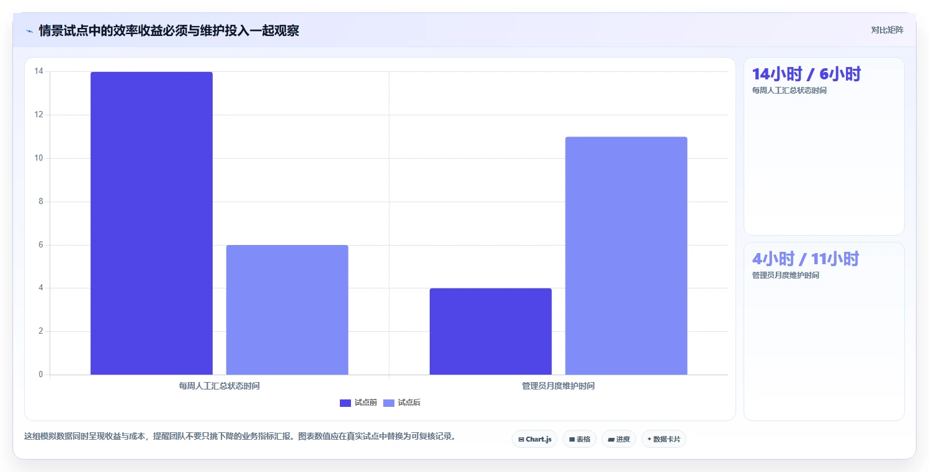This screenshot has height=472, width=929.
Task: Click 每周人工汇总状态时间 caption in the card
Action: [x=789, y=91]
